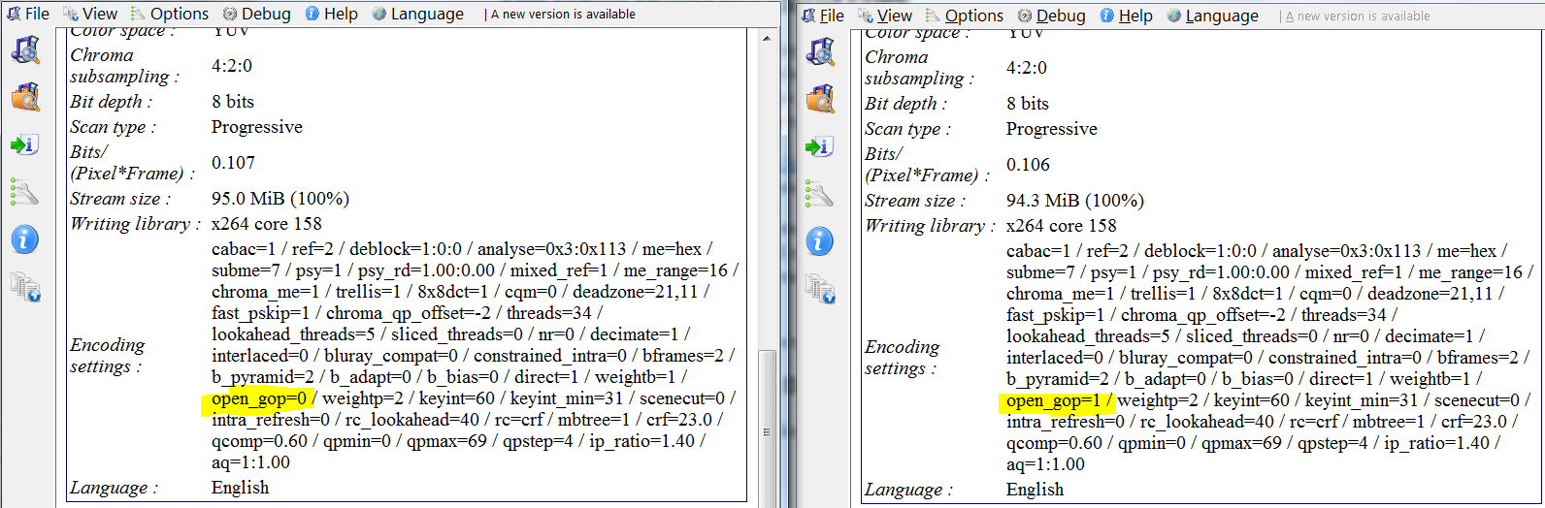This screenshot has width=1545, height=508.
Task: Click 'Bit depth :' label in right window
Action: 905,104
